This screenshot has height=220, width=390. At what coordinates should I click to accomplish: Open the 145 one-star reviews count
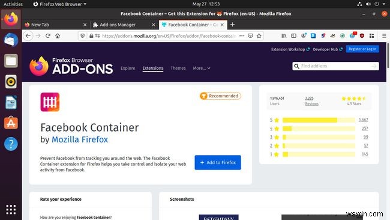365,154
